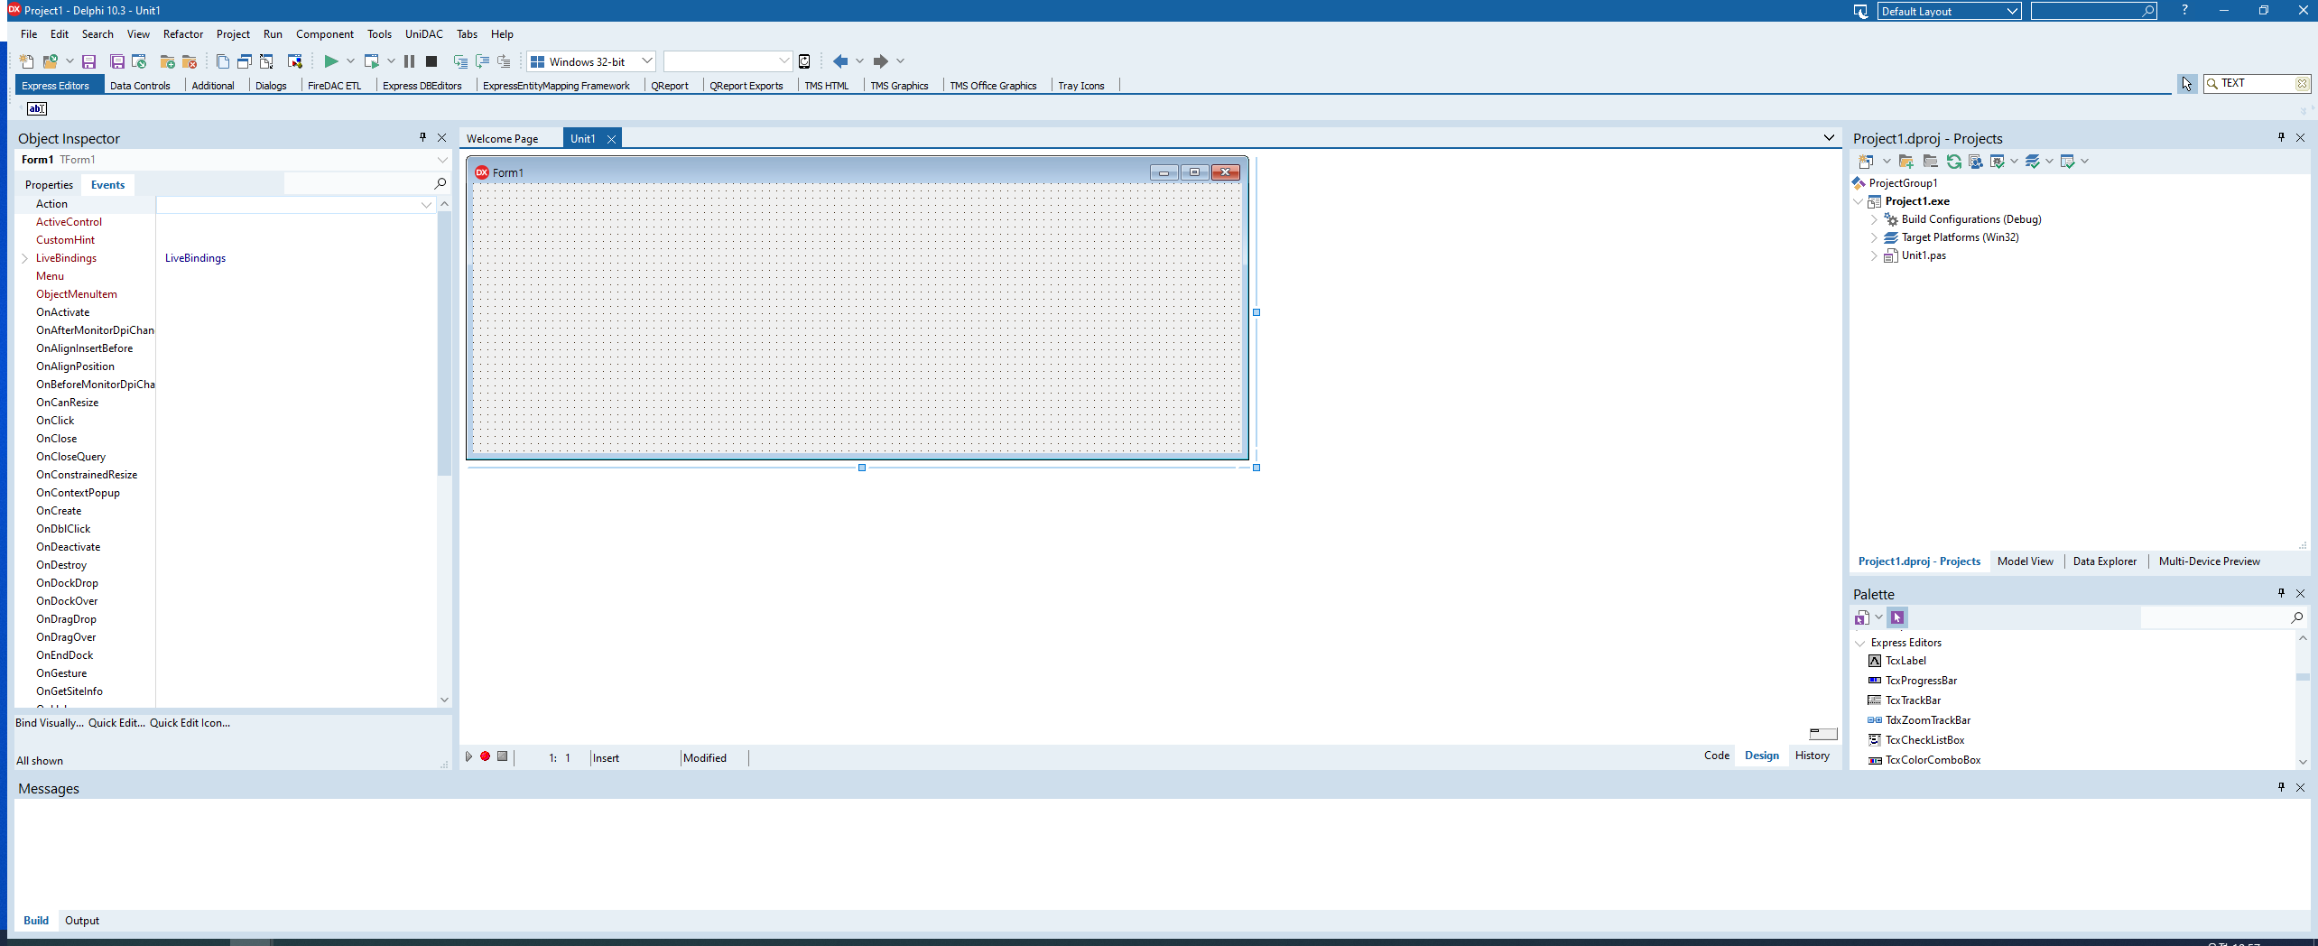Viewport: 2318px width, 946px height.
Task: Click Remove Project icon in Projects toolbar
Action: pos(1930,161)
